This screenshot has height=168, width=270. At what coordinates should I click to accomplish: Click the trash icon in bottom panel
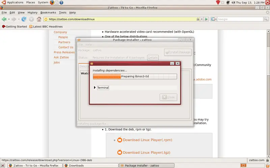tap(267, 166)
